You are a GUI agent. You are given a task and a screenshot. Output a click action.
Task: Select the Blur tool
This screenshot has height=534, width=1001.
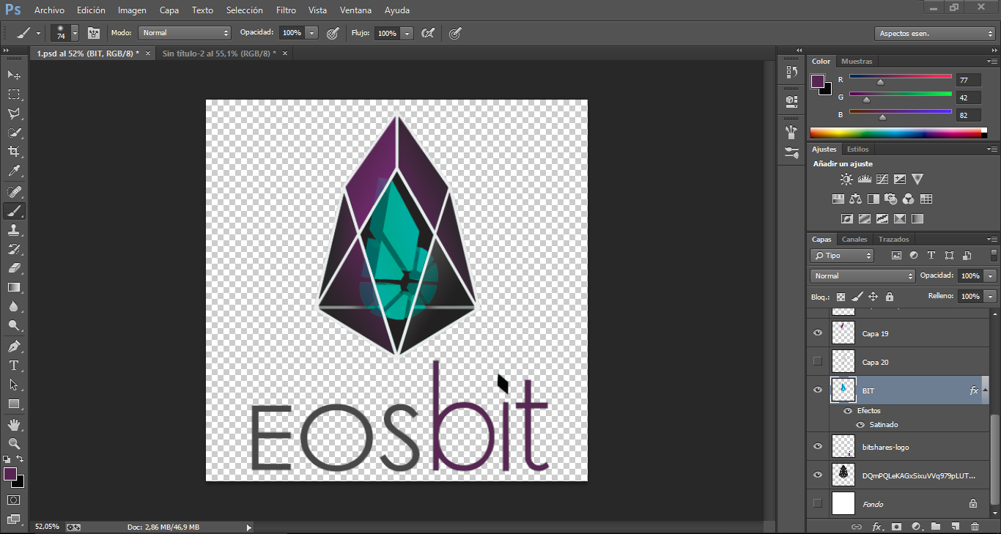pyautogui.click(x=14, y=307)
